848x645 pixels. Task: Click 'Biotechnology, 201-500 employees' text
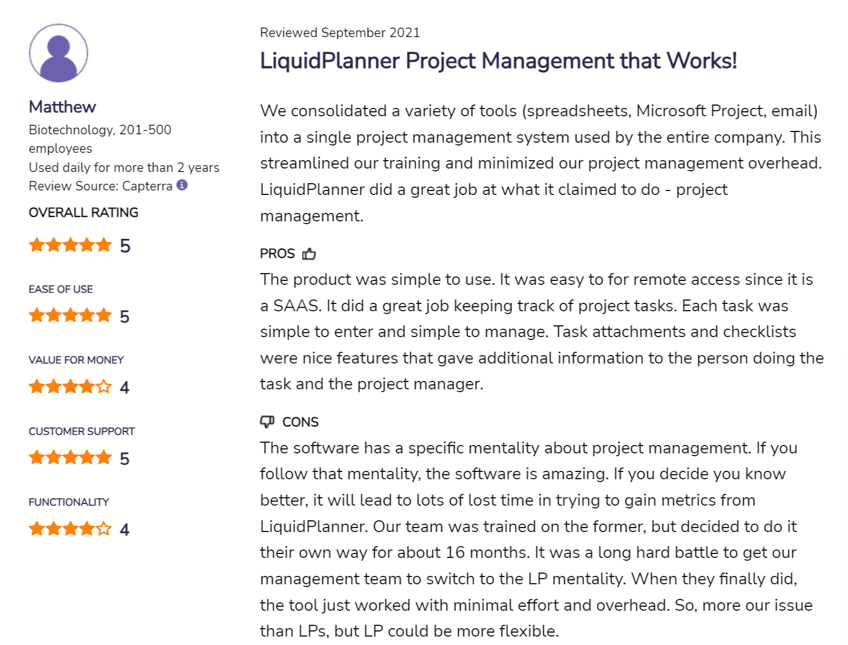(100, 139)
